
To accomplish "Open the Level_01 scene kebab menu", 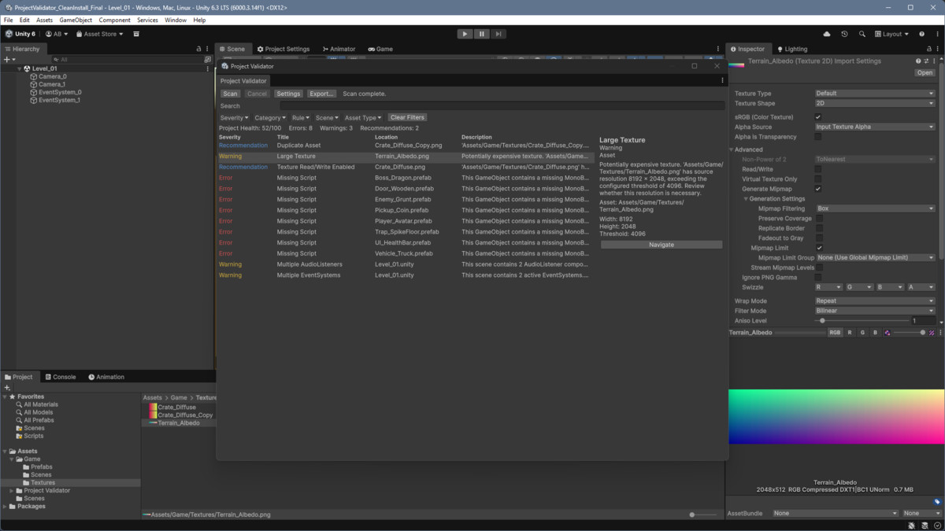I will click(x=208, y=68).
